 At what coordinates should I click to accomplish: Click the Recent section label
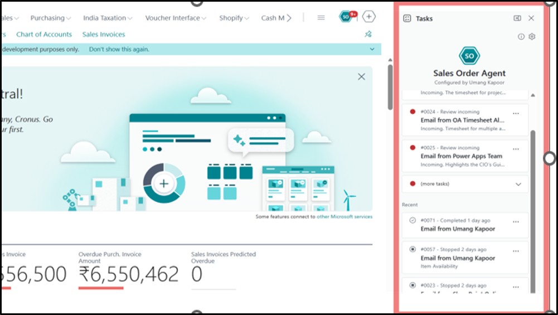pos(410,205)
